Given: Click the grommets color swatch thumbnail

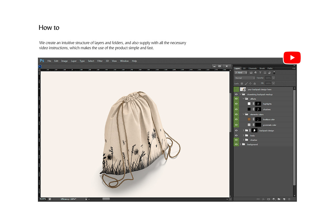Looking at the screenshot, I should [249, 125].
